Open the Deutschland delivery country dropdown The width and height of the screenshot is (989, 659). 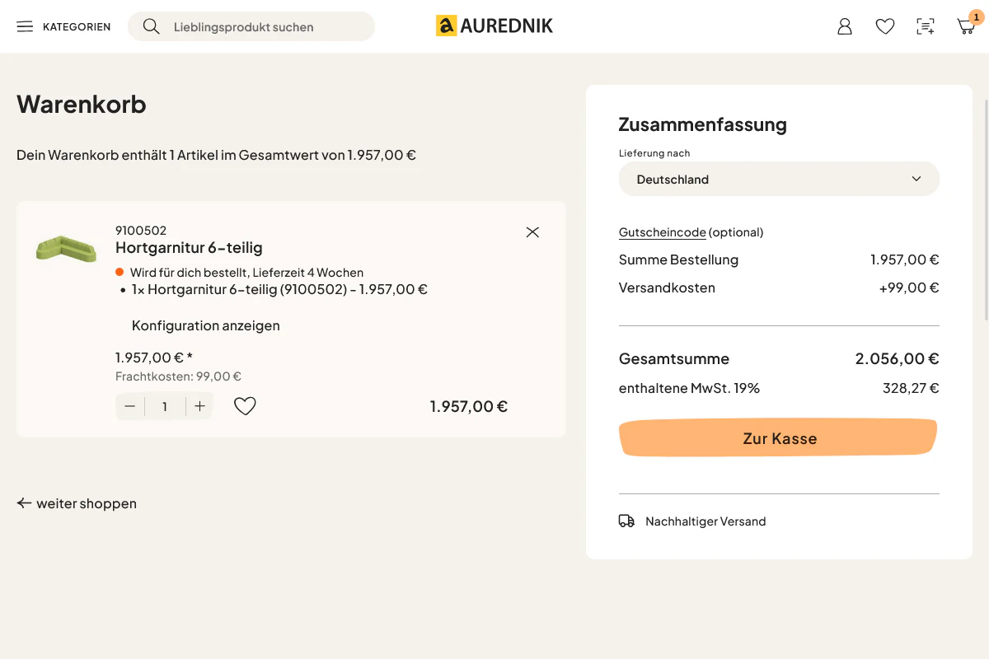(779, 179)
